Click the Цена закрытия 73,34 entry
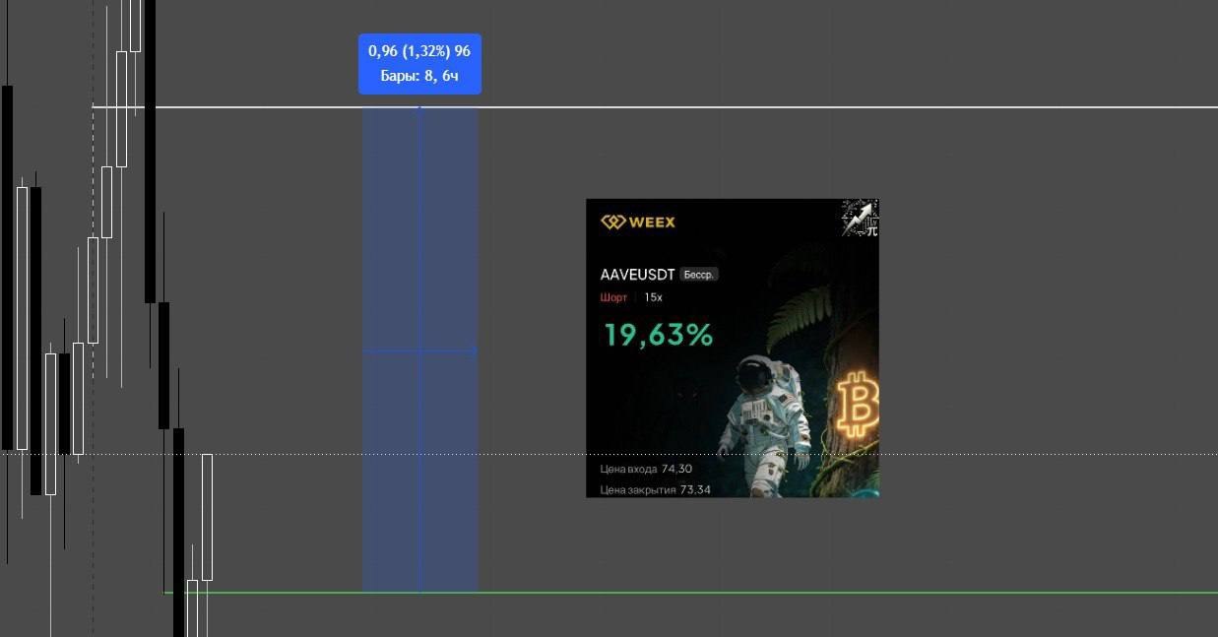1218x637 pixels. click(655, 489)
